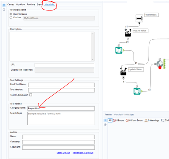Screen dimensions: 169x159
Task: Select the Text Box interface tool icon
Action: (139, 18)
